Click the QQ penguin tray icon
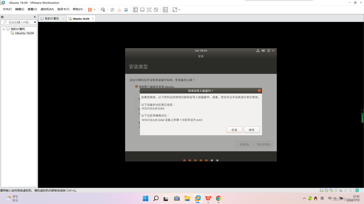 point(316,198)
